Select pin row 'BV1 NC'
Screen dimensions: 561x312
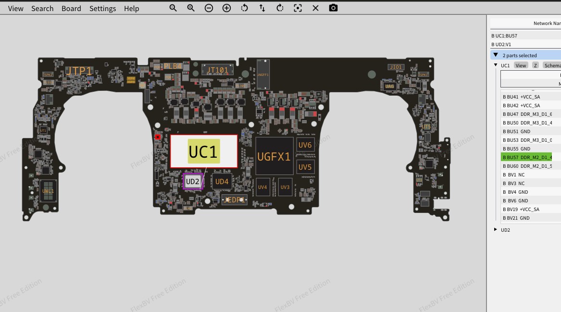(x=527, y=175)
